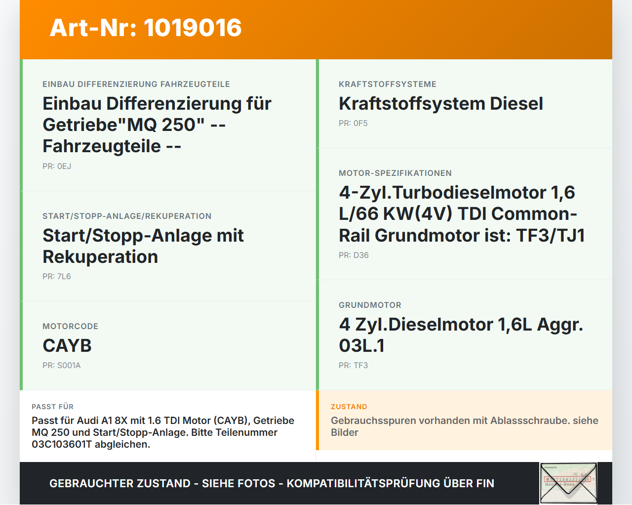The width and height of the screenshot is (632, 505).
Task: Click the Getriebe "MQ 250" description
Action: 157,125
